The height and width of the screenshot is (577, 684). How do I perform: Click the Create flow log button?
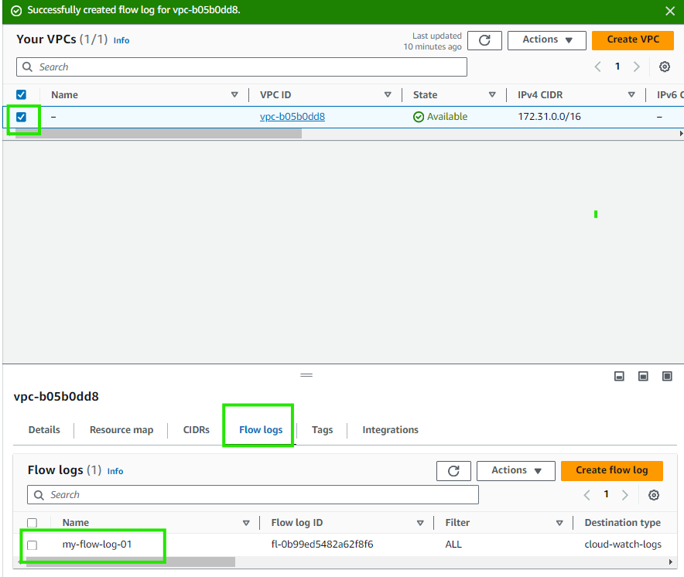[611, 471]
